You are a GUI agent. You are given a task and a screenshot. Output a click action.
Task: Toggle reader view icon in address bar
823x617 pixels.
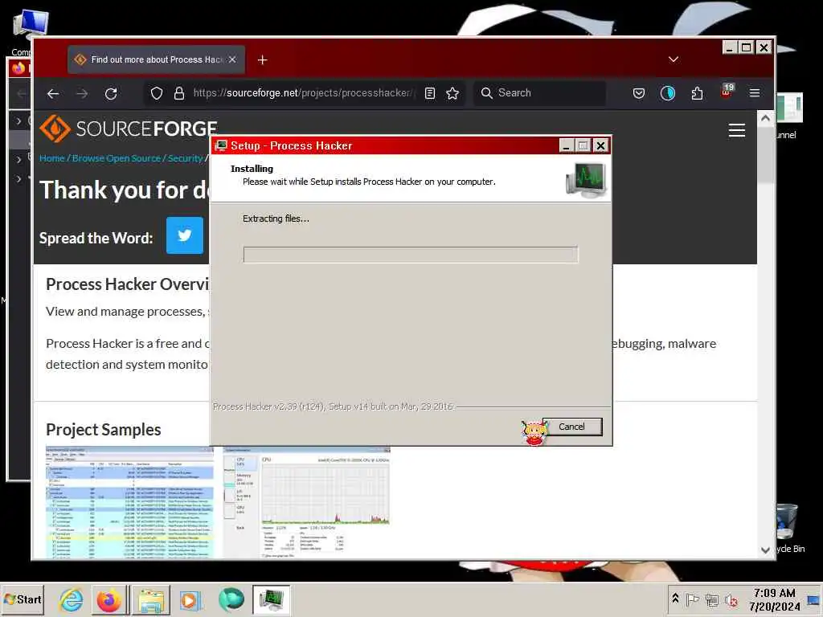click(x=430, y=93)
